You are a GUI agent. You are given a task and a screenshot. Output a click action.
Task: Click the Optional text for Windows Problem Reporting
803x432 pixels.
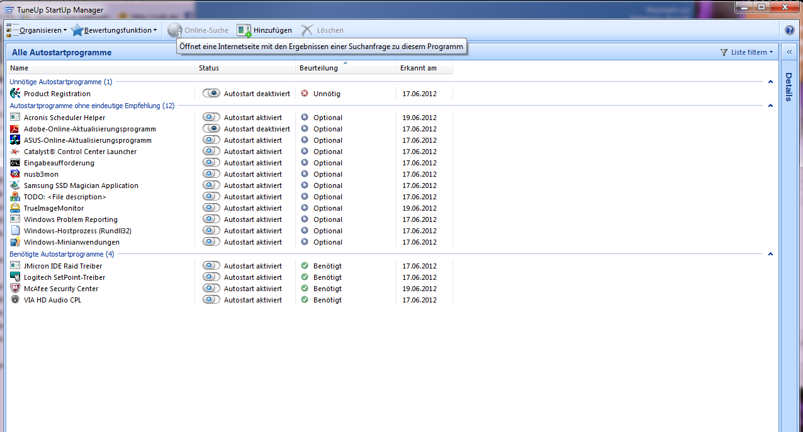tap(328, 219)
